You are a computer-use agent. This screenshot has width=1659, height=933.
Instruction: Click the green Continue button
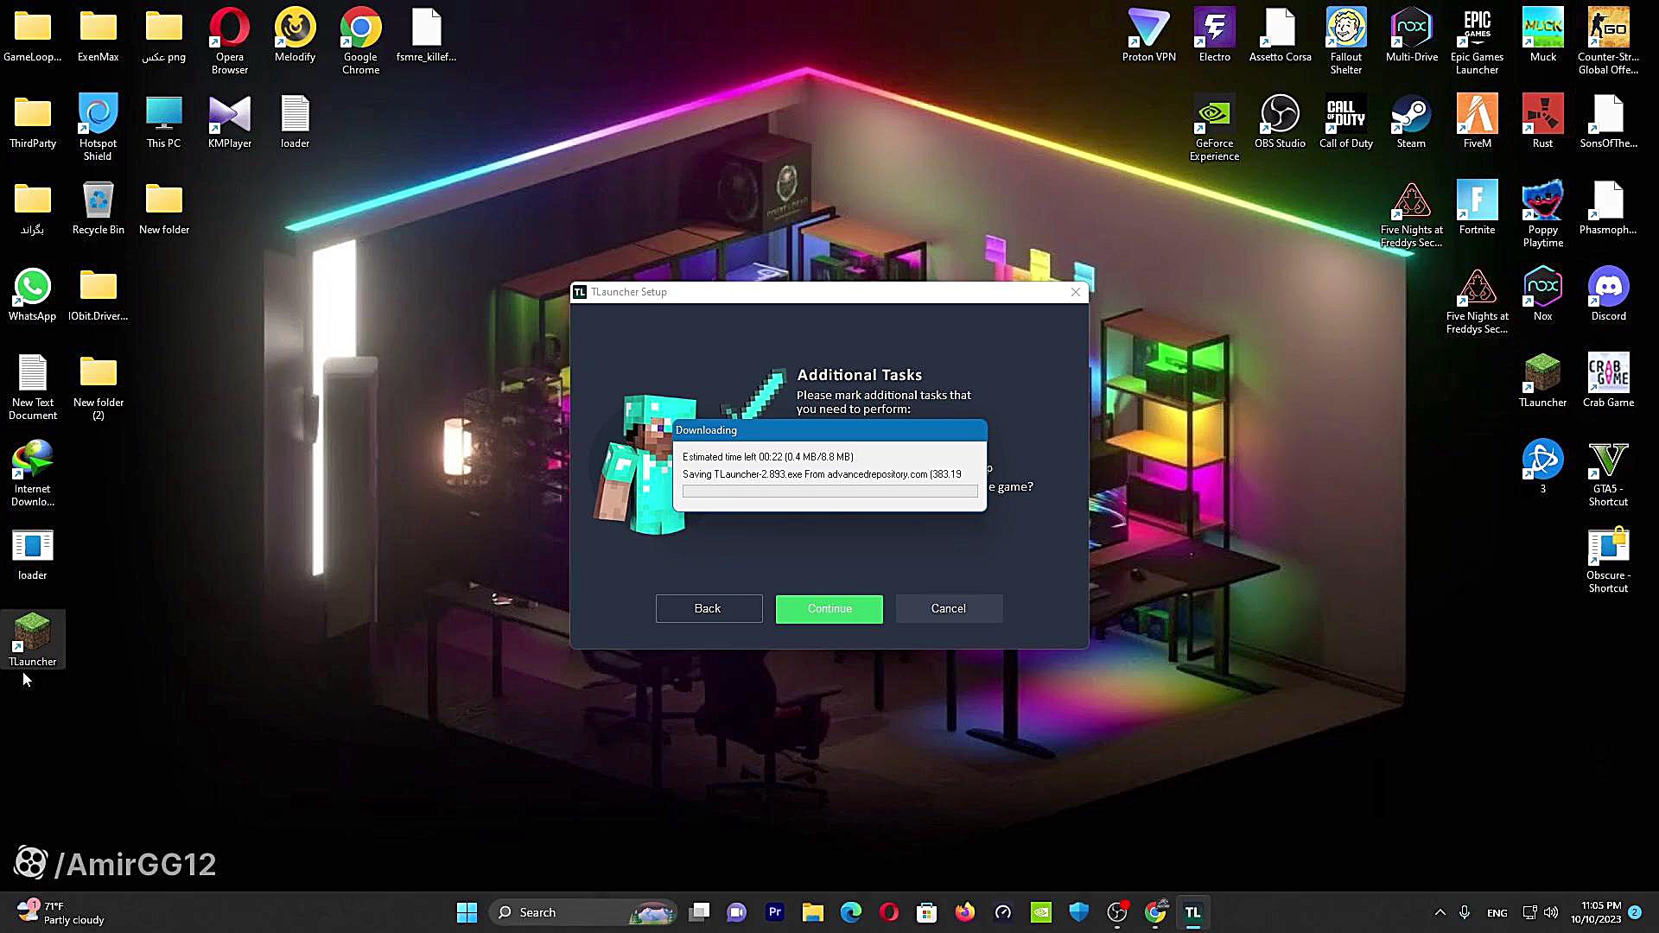(829, 609)
